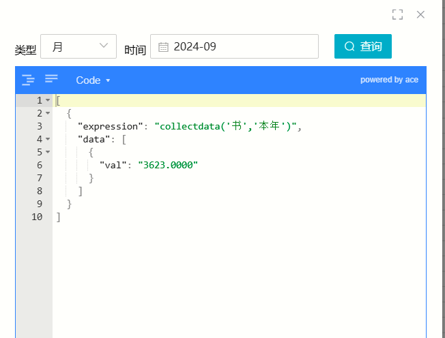Collapse the object fold arrow on line 2
445x338 pixels.
pos(48,113)
